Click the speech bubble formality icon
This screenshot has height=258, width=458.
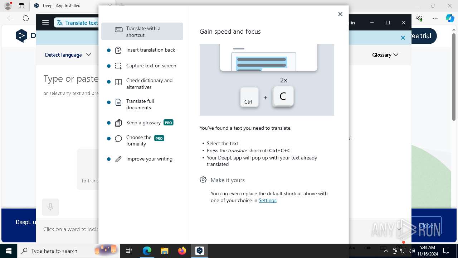[118, 139]
